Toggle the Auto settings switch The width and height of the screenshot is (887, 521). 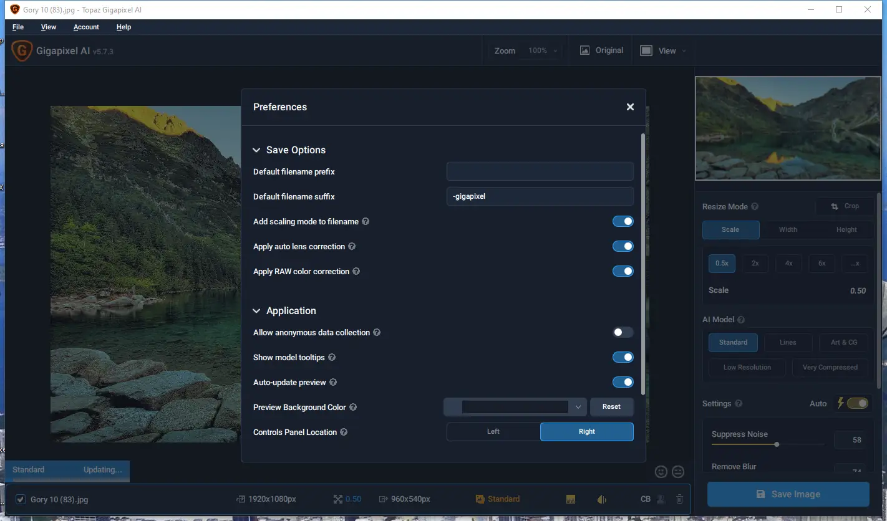858,403
